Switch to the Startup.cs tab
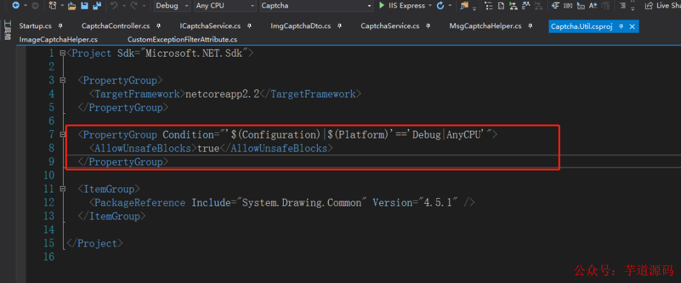The width and height of the screenshot is (681, 283). tap(35, 26)
